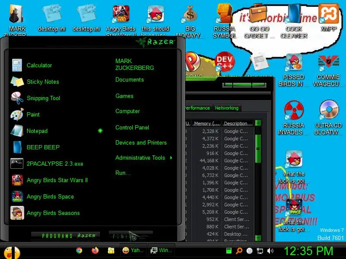Click the start orb smiley button
The height and width of the screenshot is (259, 346).
[12, 252]
